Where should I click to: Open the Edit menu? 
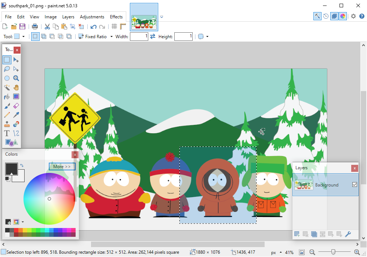pyautogui.click(x=21, y=17)
